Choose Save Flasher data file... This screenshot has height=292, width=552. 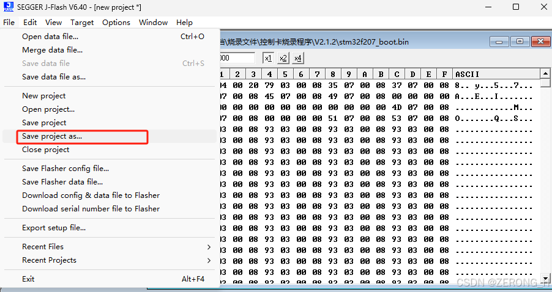[110, 181]
